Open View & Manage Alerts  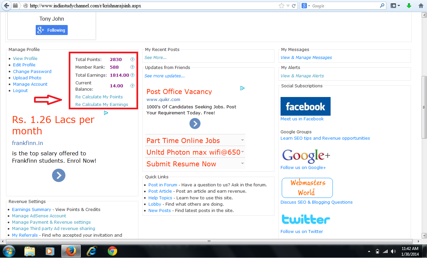[x=302, y=76]
